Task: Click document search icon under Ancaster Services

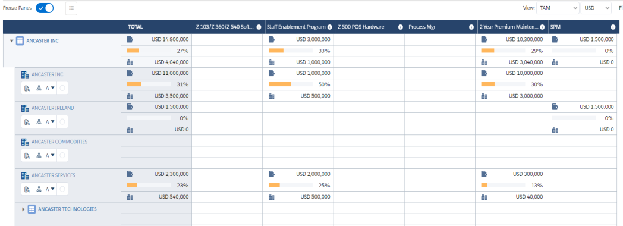Action: coord(27,190)
